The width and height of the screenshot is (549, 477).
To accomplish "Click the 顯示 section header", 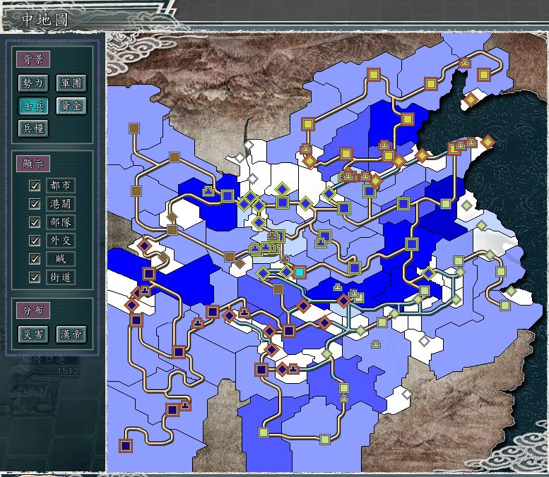I will (x=33, y=163).
